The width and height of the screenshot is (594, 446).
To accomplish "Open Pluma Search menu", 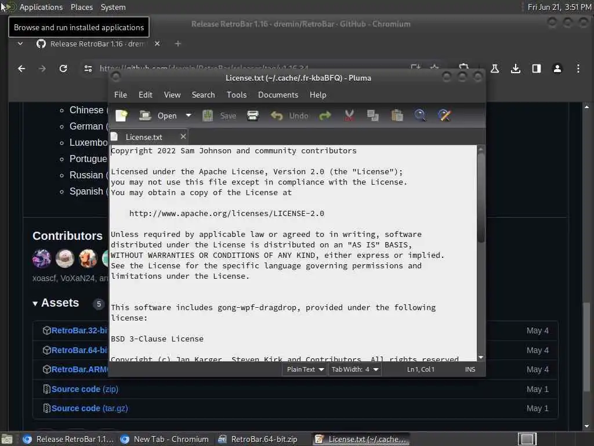I will point(204,95).
